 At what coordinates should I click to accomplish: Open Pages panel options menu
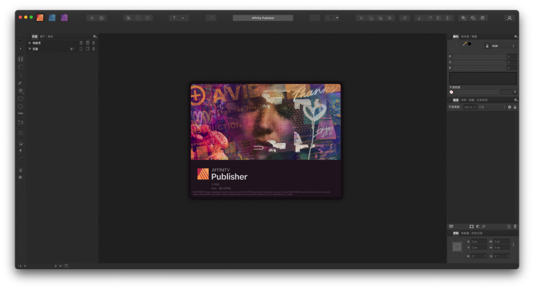[95, 37]
